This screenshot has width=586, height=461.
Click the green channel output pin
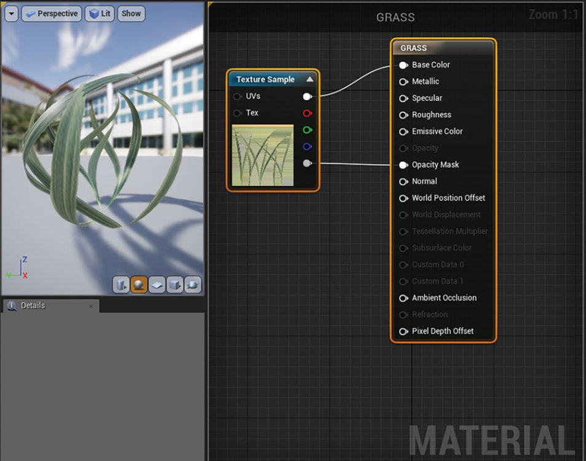coord(307,130)
